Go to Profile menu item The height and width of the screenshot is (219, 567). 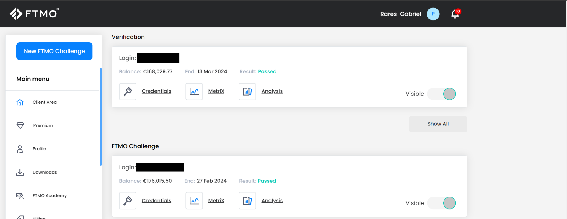point(39,149)
